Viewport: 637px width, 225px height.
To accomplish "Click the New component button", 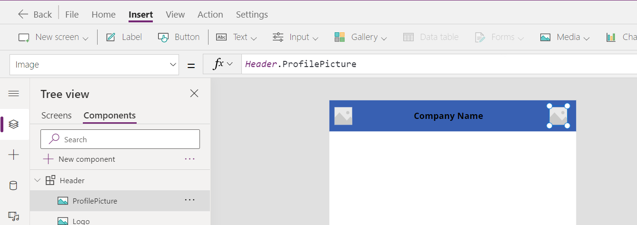I will (79, 159).
